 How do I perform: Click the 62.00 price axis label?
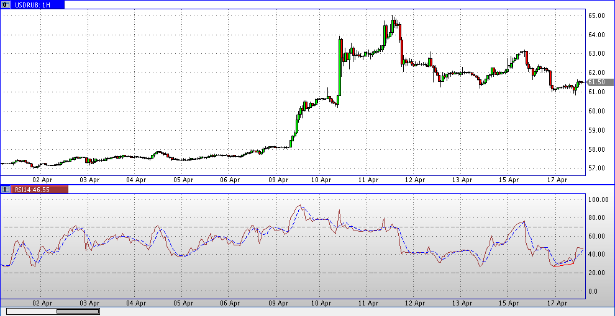pos(596,72)
